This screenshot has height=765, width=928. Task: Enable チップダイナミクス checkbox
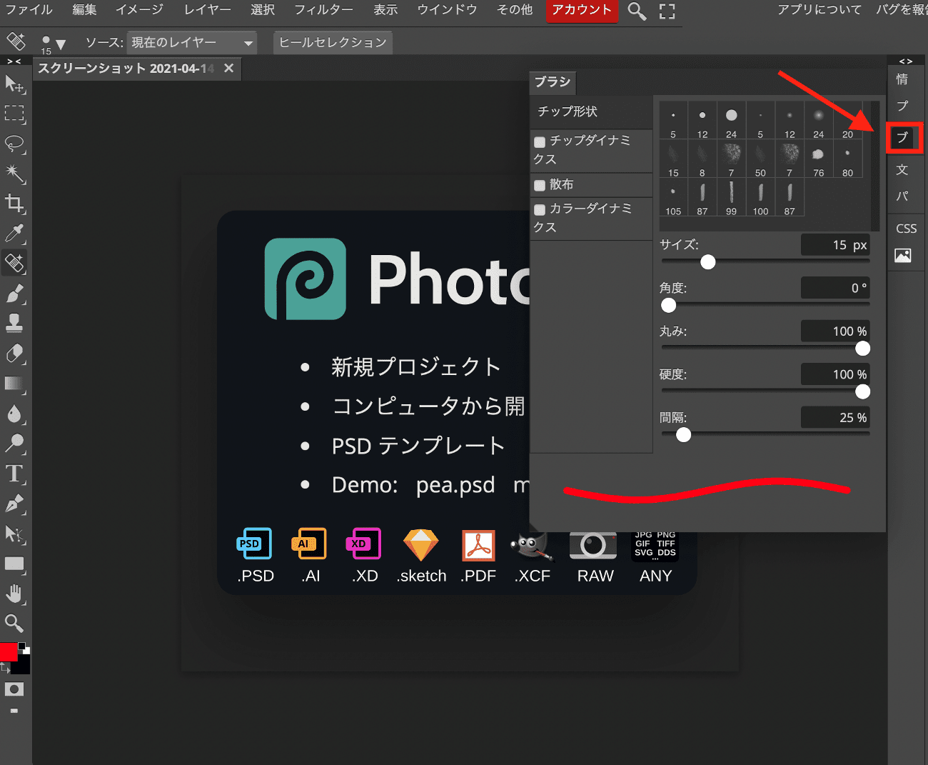click(x=540, y=142)
